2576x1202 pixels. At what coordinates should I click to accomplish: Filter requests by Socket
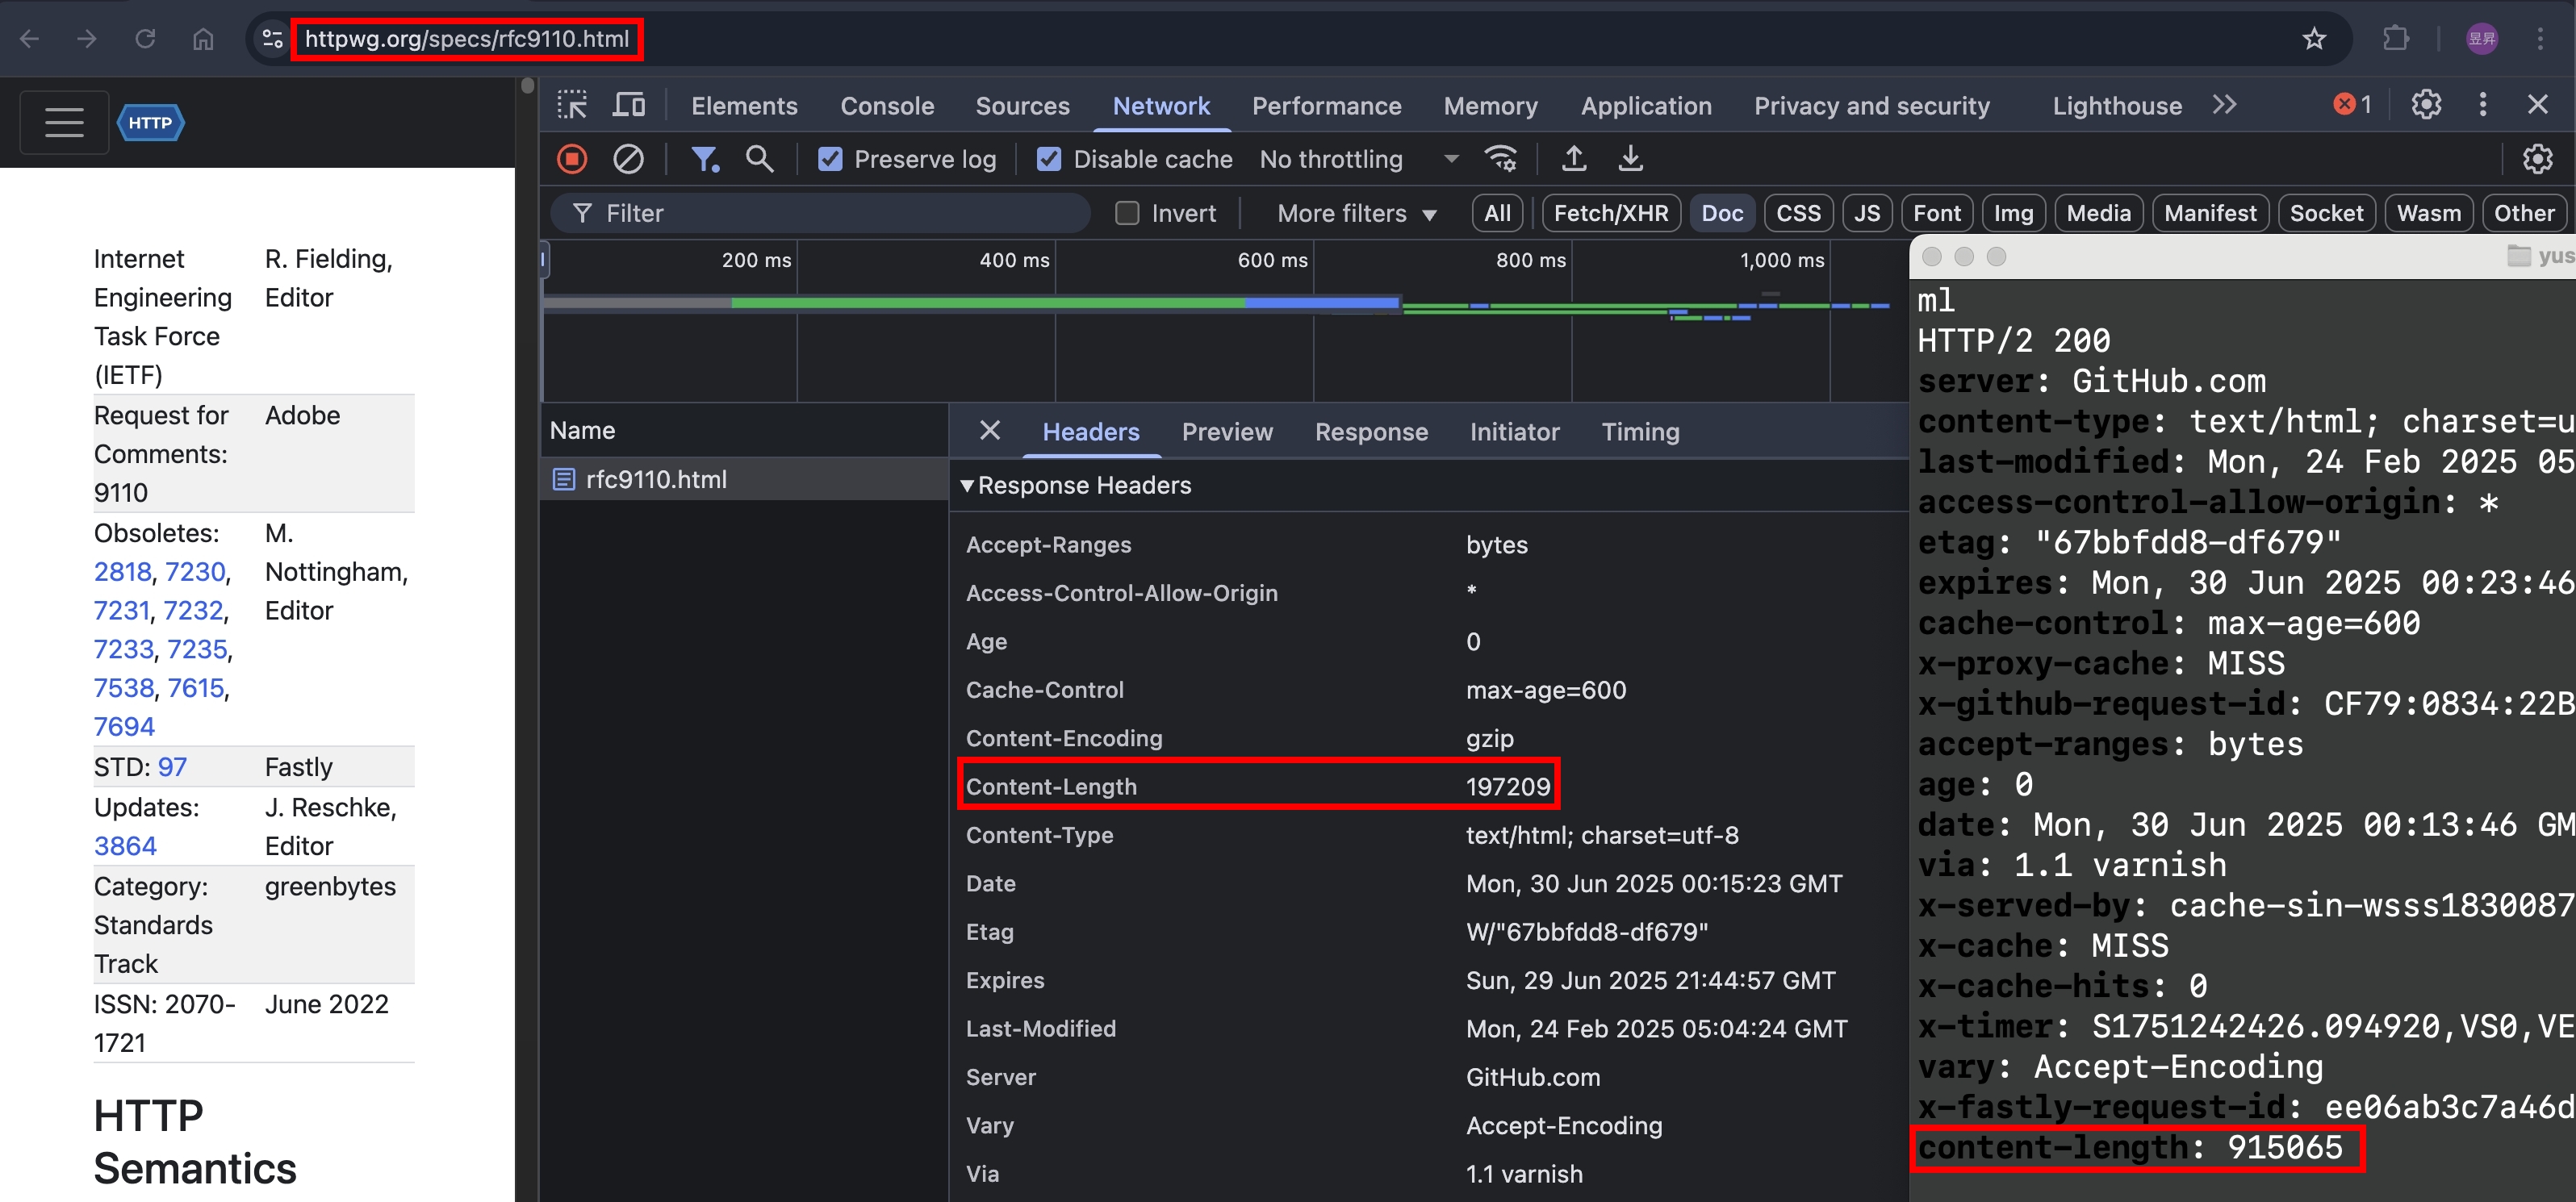pyautogui.click(x=2326, y=213)
